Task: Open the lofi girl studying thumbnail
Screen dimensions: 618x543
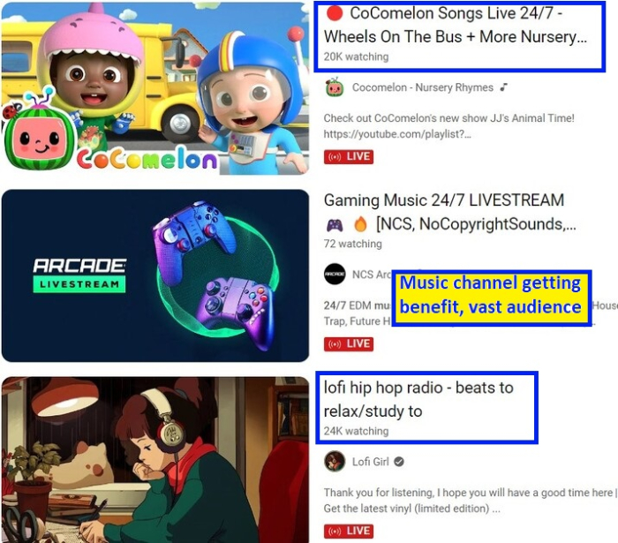Action: click(x=154, y=460)
